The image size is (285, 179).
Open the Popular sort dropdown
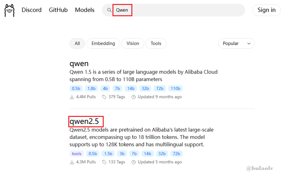pos(236,43)
